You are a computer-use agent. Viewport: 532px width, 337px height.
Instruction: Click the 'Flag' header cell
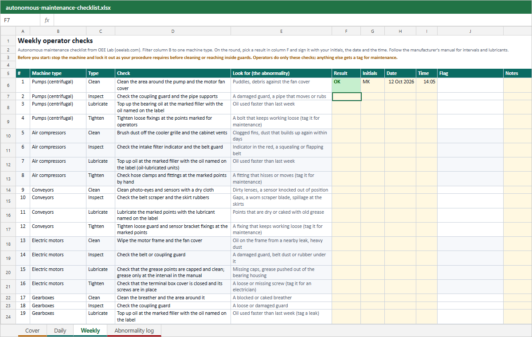click(470, 73)
